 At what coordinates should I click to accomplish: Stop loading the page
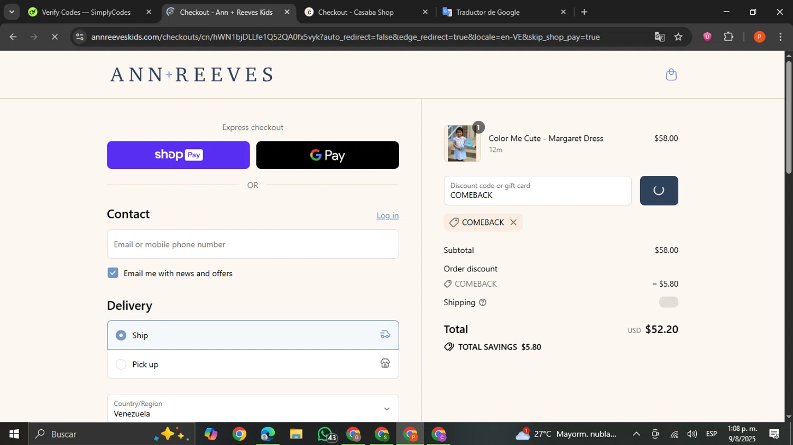(x=54, y=37)
